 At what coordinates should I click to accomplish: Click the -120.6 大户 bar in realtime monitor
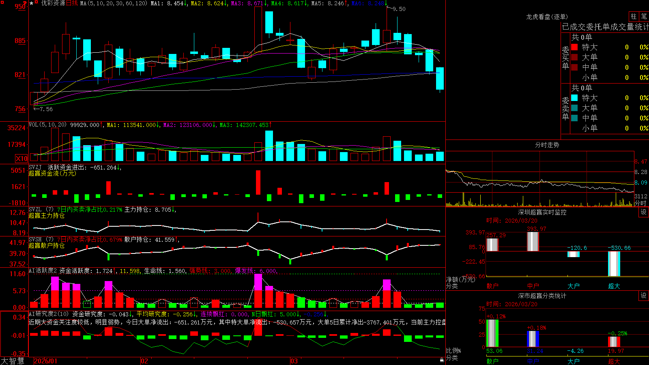[x=574, y=254]
